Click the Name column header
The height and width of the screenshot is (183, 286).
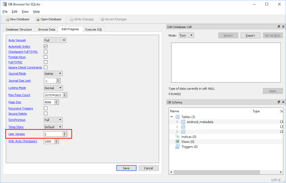point(210,111)
